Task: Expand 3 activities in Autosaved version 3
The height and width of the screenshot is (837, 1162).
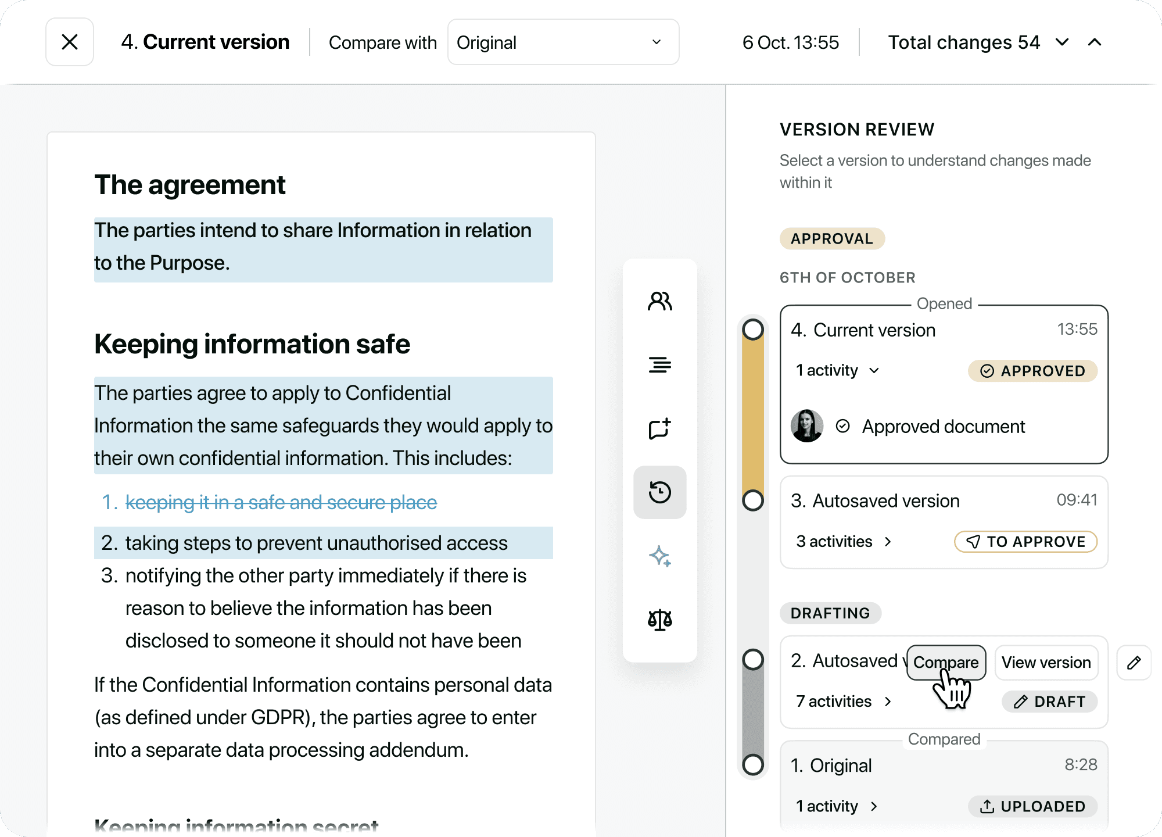Action: pyautogui.click(x=844, y=541)
